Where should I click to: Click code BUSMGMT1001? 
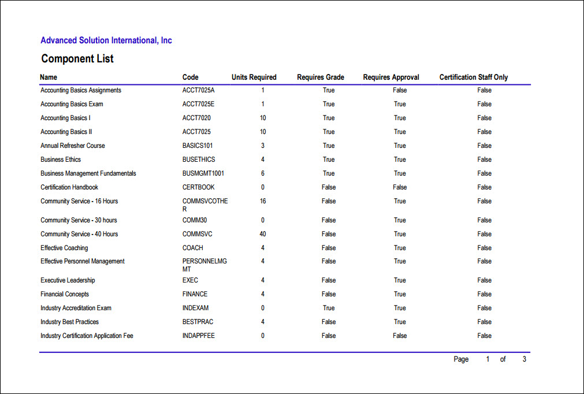[203, 173]
